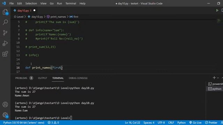
Task: Change indentation via 'Spaces: 4'
Action: [149, 123]
